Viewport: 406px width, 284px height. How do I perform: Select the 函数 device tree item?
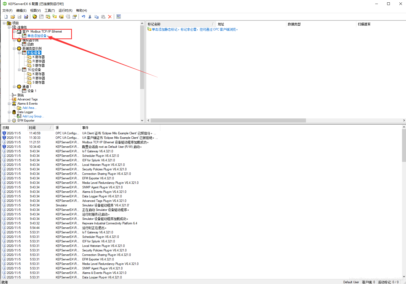31,44
